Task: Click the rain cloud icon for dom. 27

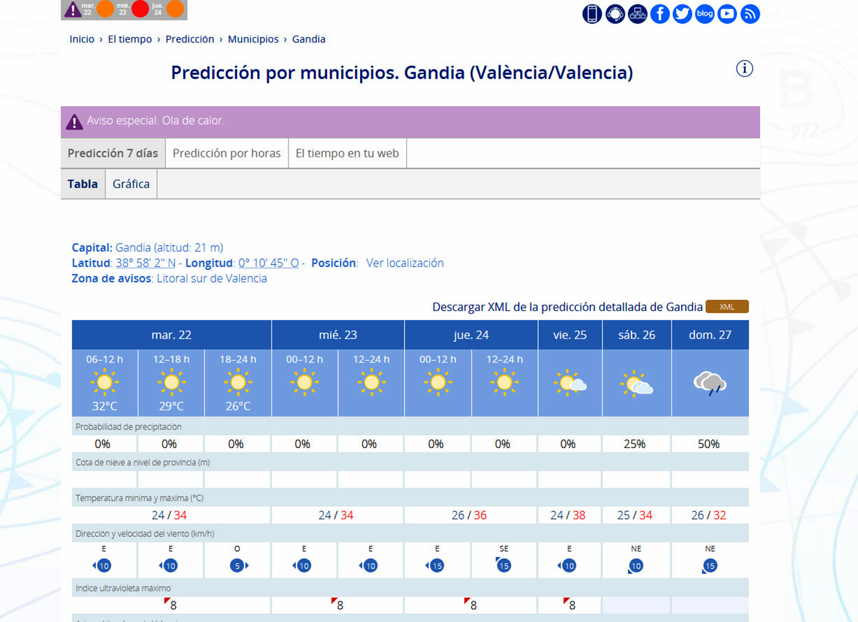Action: click(x=710, y=383)
